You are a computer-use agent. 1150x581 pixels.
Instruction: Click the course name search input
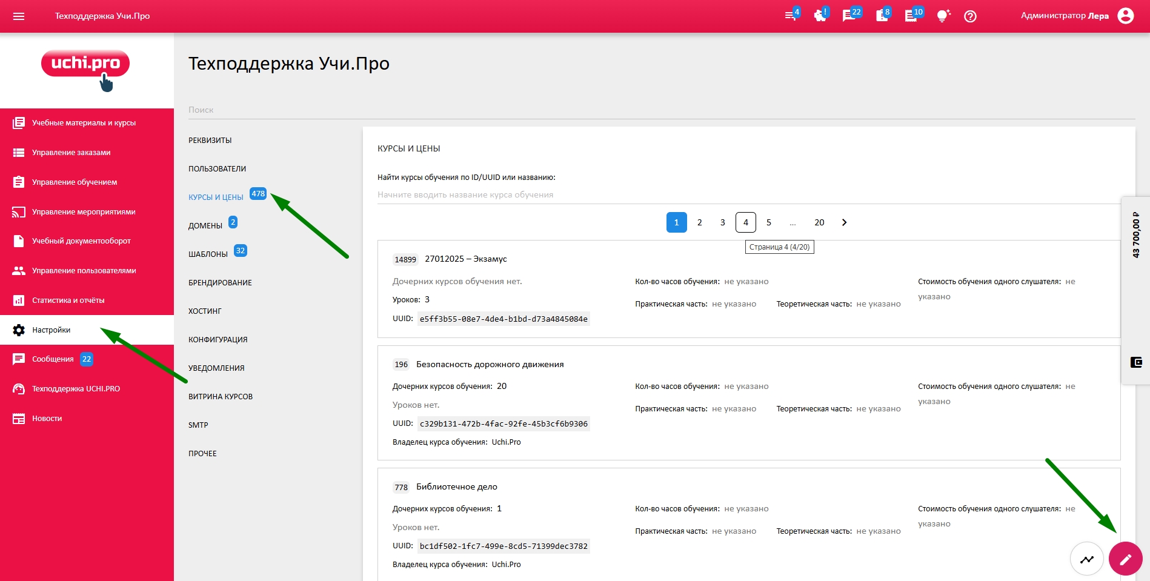[749, 195]
